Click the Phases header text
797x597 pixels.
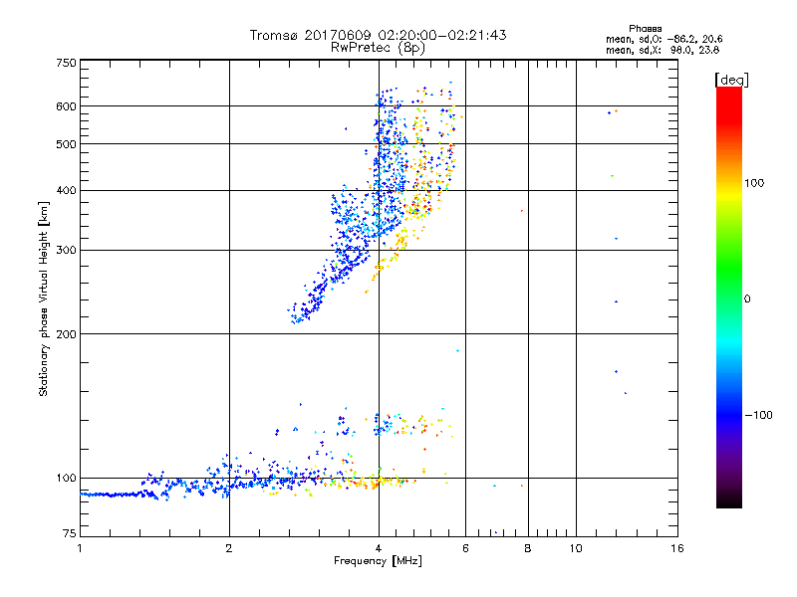pyautogui.click(x=653, y=28)
